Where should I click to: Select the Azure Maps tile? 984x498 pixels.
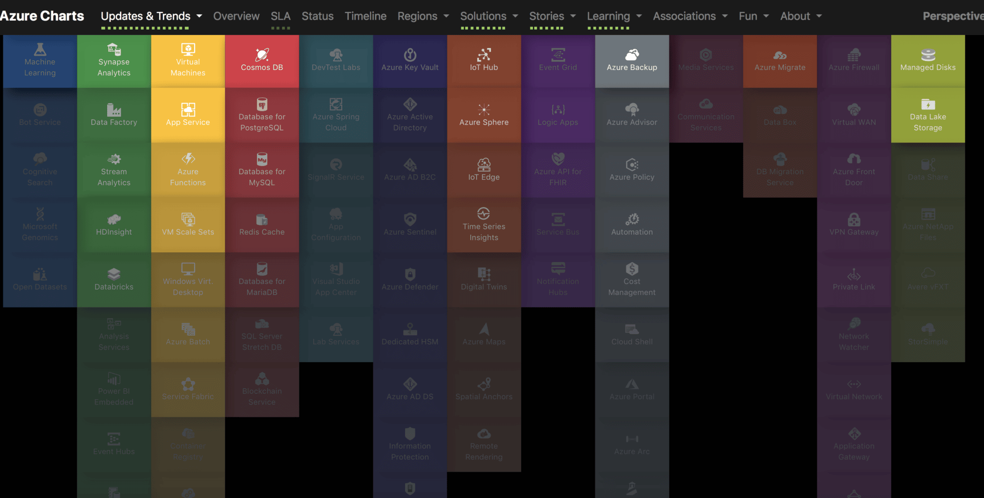click(x=484, y=334)
